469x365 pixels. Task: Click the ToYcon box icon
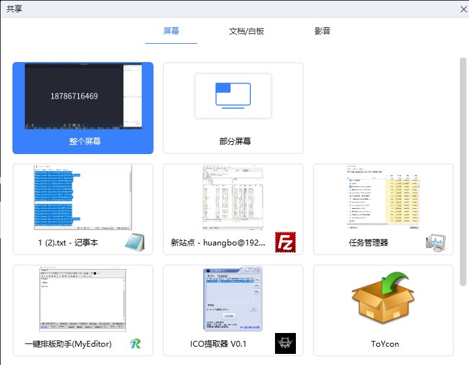(383, 298)
